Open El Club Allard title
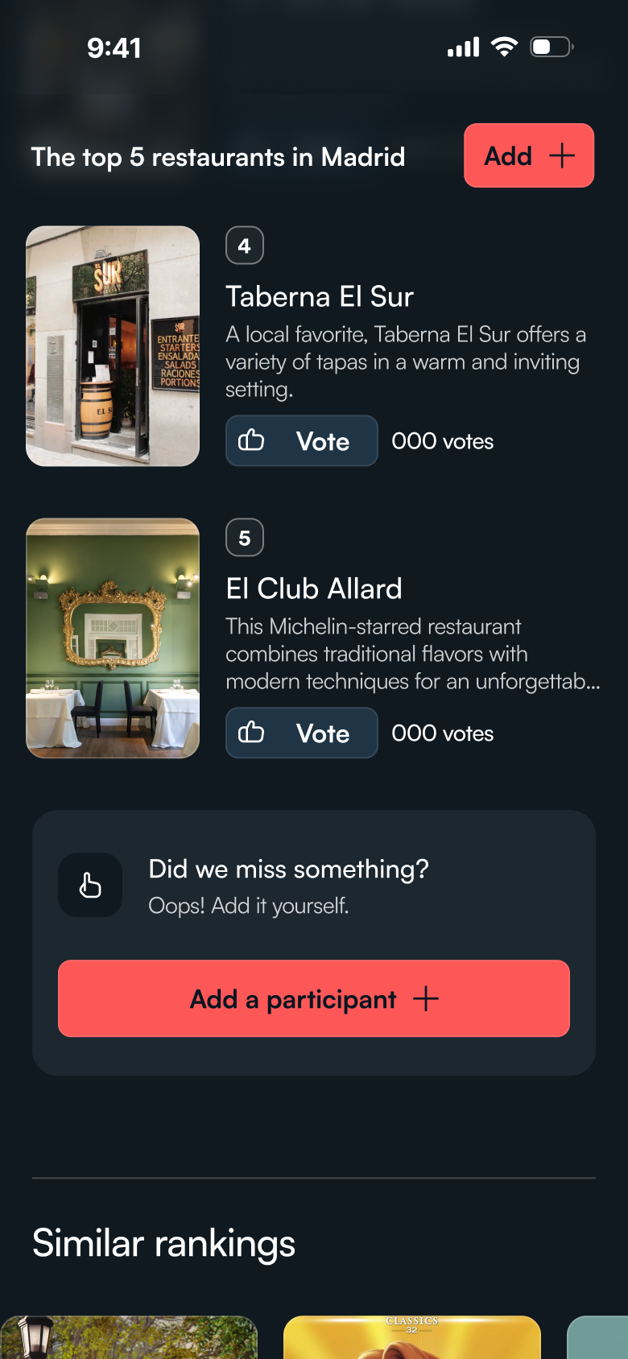This screenshot has height=1359, width=628. [x=314, y=589]
